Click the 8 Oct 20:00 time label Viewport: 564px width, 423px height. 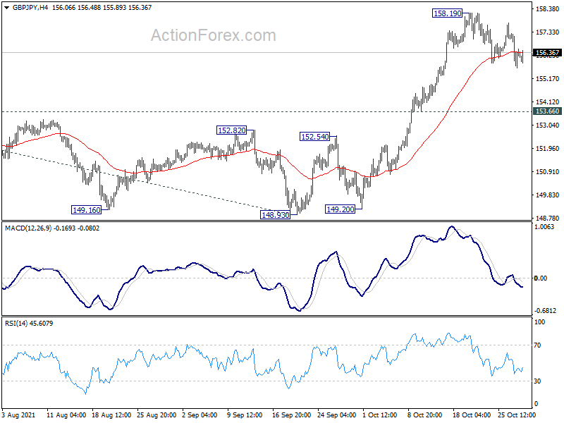[425, 415]
